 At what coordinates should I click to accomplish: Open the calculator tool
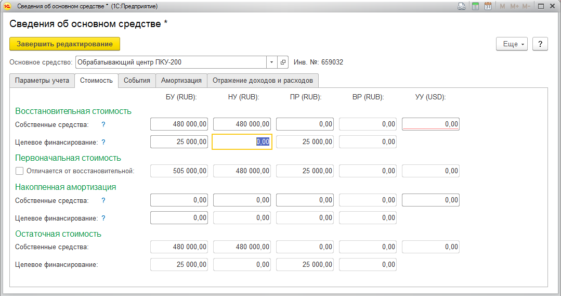(x=475, y=6)
